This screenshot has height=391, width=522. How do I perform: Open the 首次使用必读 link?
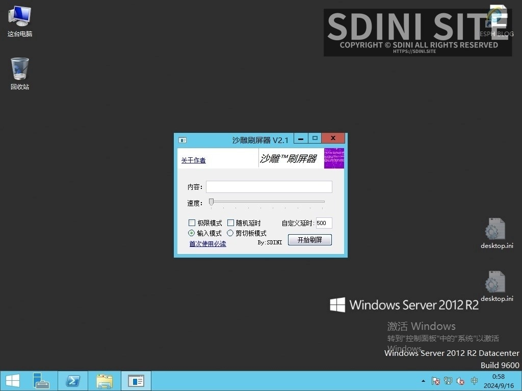coord(208,244)
